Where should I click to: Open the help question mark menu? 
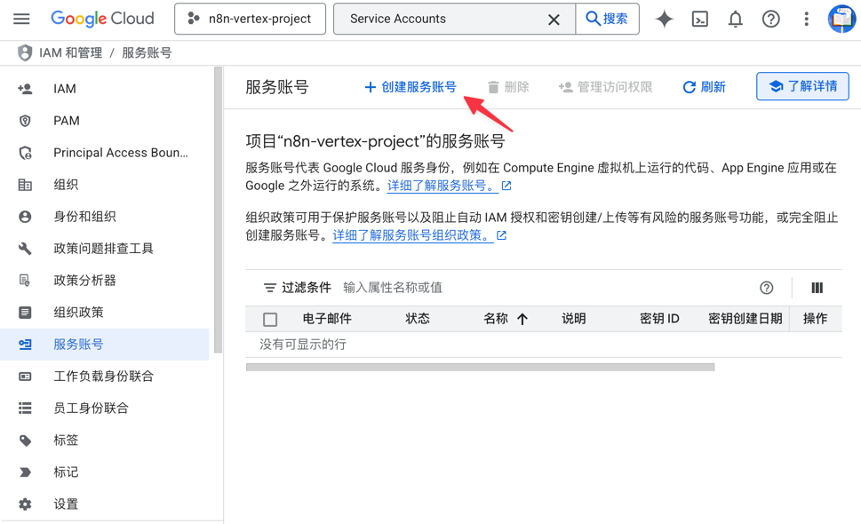coord(770,19)
